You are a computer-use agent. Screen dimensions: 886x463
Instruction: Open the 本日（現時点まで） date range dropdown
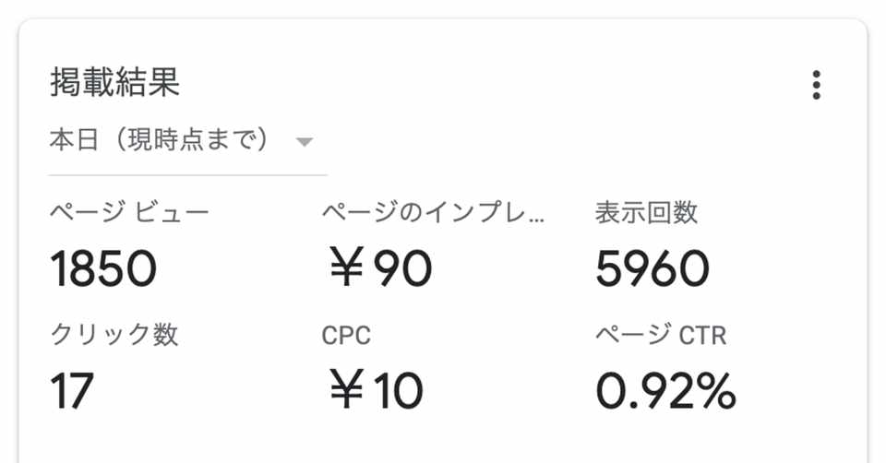point(160,140)
